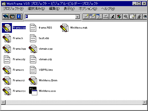Click the blue information book icon
Viewport: 148px width, 111px height.
(19, 17)
